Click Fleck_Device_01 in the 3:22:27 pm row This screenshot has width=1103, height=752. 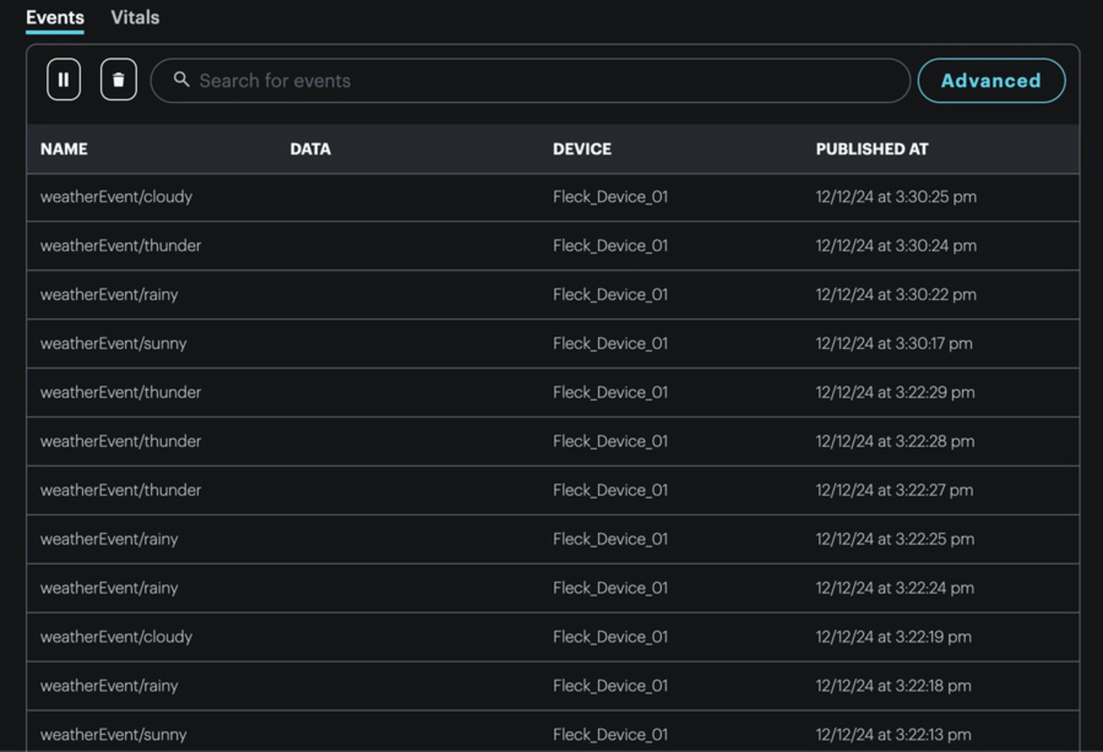click(x=610, y=490)
